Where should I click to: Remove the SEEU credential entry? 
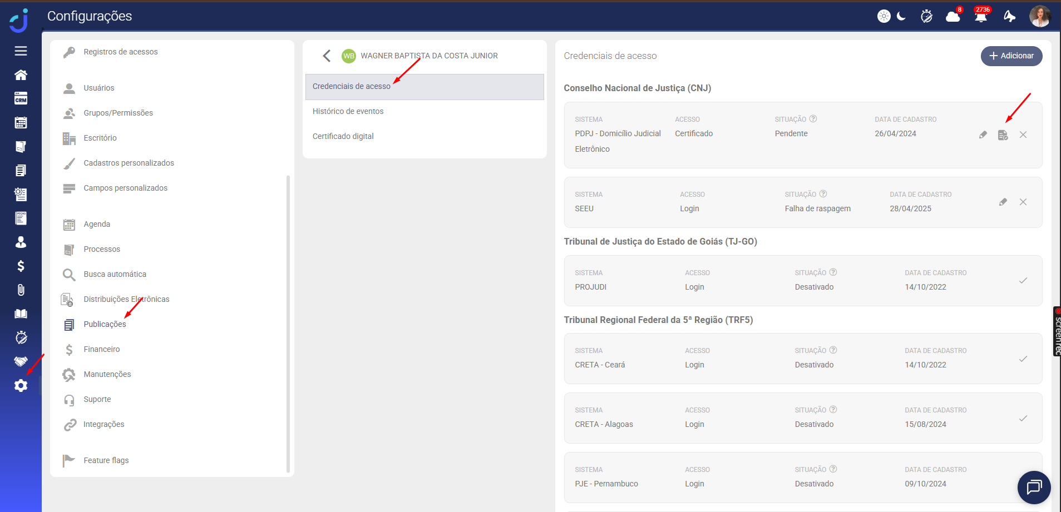1023,202
